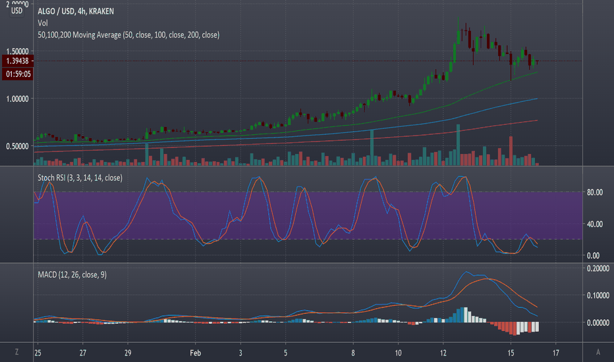Click the date 29 on time axis
The height and width of the screenshot is (362, 614).
[128, 353]
